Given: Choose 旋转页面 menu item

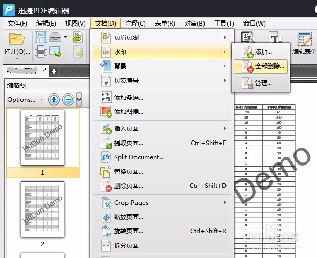Looking at the screenshot, I should coord(162,231).
